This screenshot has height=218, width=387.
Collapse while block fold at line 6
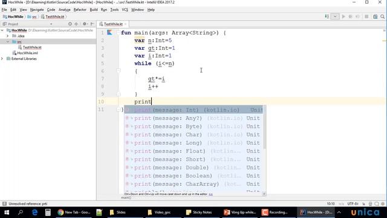(119, 71)
